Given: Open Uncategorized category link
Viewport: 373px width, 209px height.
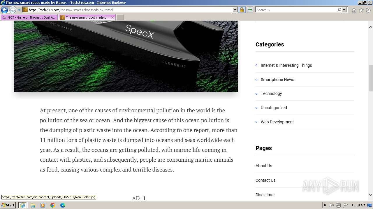Looking at the screenshot, I should 274,108.
